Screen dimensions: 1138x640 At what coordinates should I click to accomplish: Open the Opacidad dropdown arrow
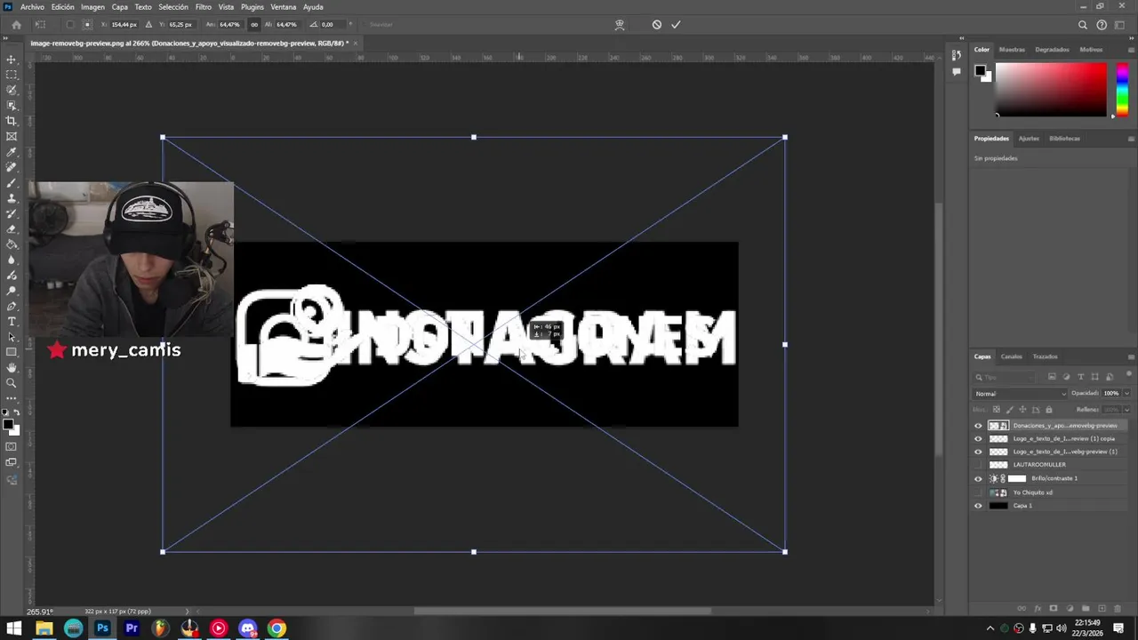[1127, 393]
